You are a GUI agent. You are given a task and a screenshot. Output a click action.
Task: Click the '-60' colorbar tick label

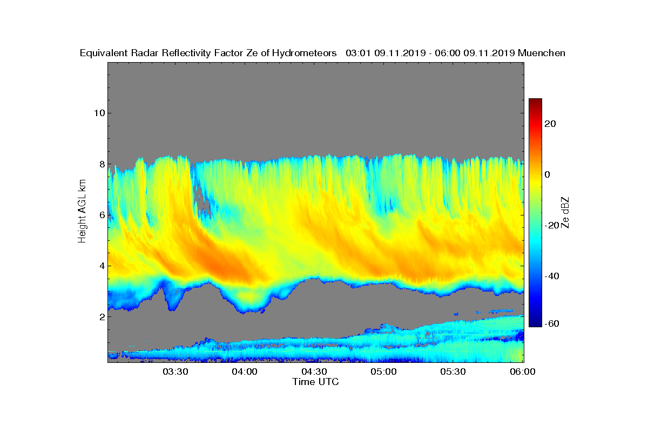pyautogui.click(x=552, y=323)
